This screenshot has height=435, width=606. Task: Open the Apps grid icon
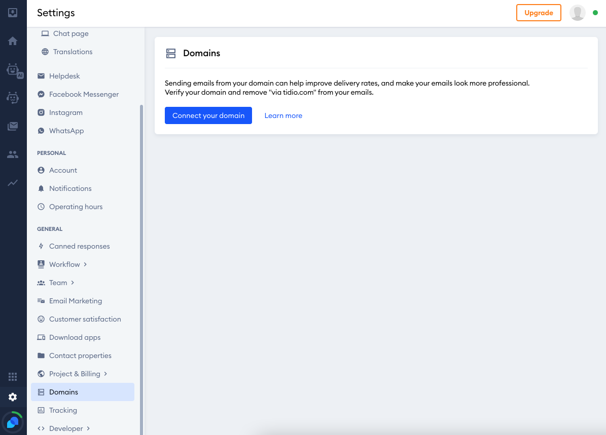[x=13, y=376]
